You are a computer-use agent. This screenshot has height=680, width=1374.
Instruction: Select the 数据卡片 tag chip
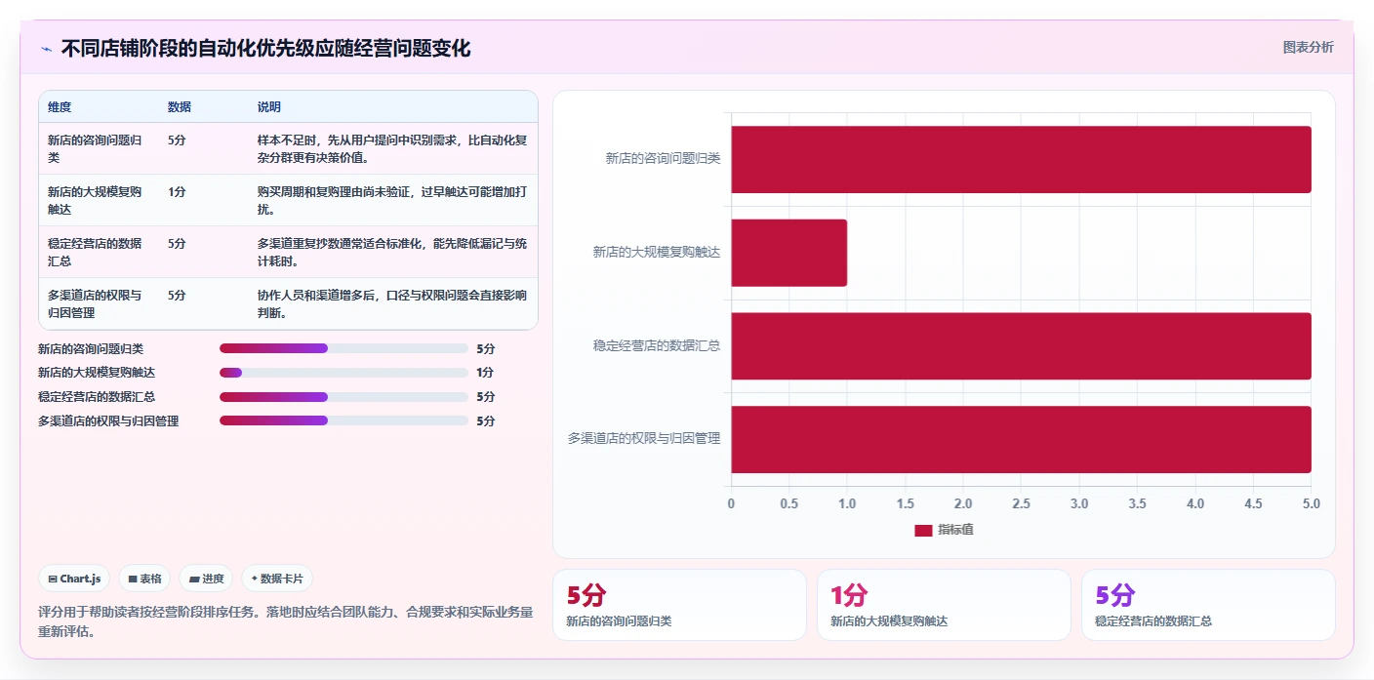pyautogui.click(x=277, y=579)
